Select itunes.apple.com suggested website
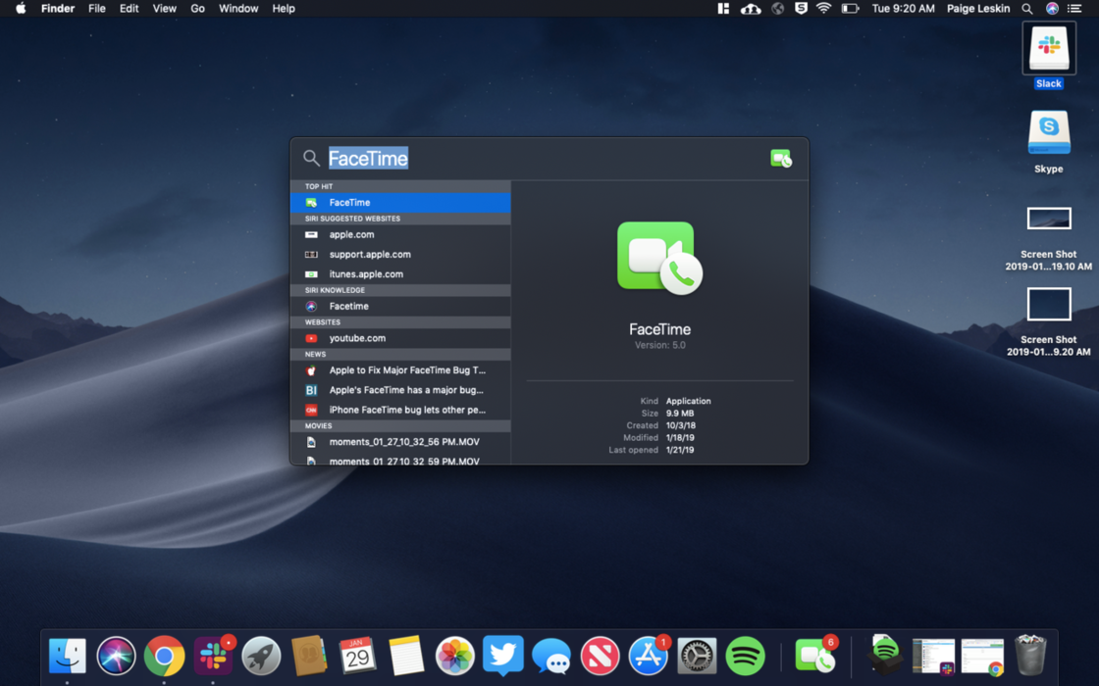 [400, 273]
